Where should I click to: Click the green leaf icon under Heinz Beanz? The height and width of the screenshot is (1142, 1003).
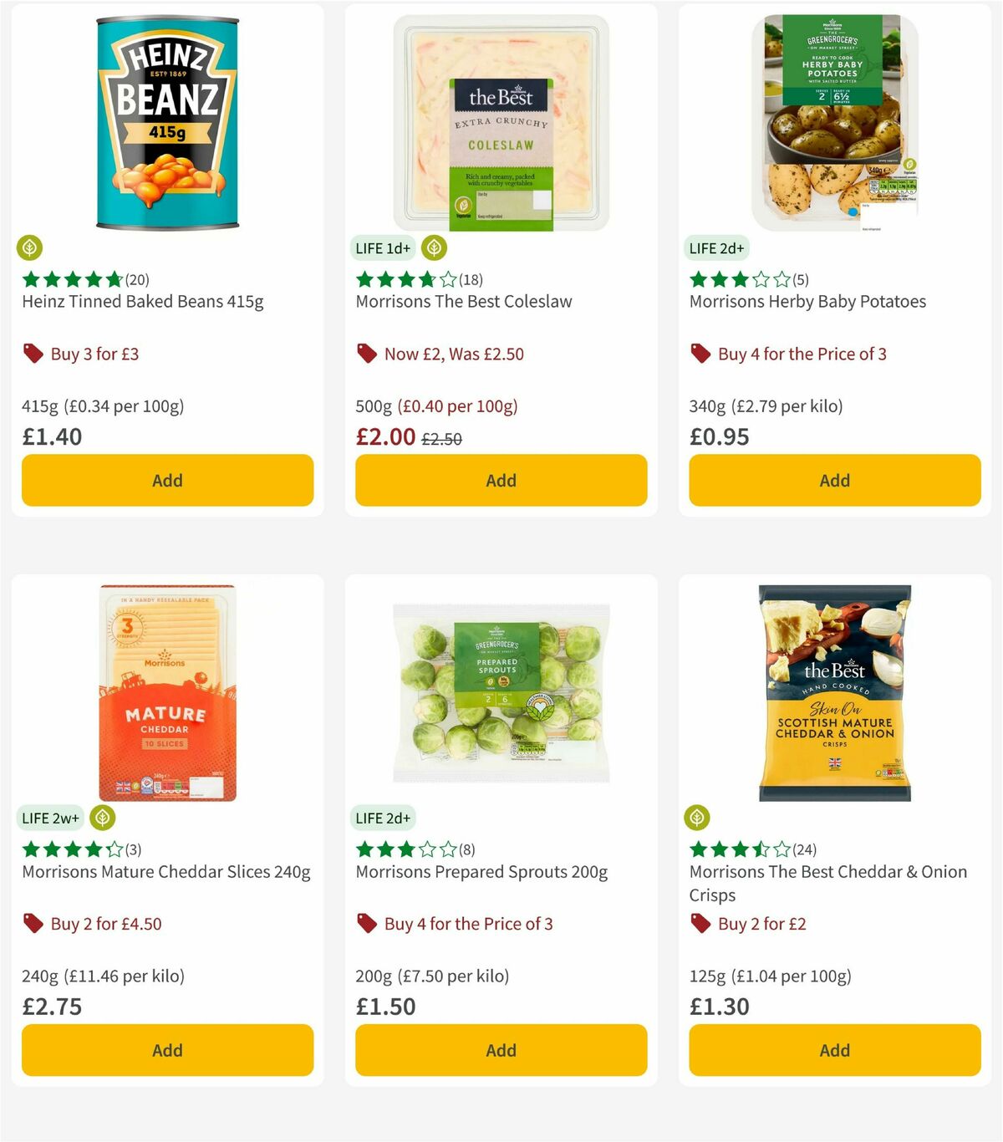29,247
